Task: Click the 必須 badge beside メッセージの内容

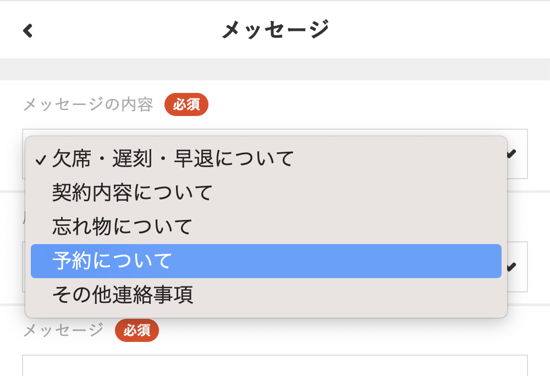Action: (x=186, y=104)
